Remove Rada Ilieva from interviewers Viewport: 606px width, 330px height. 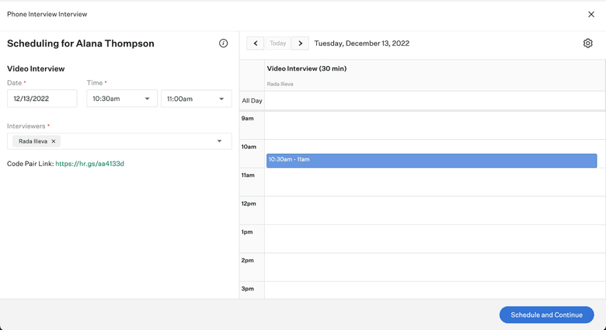54,141
